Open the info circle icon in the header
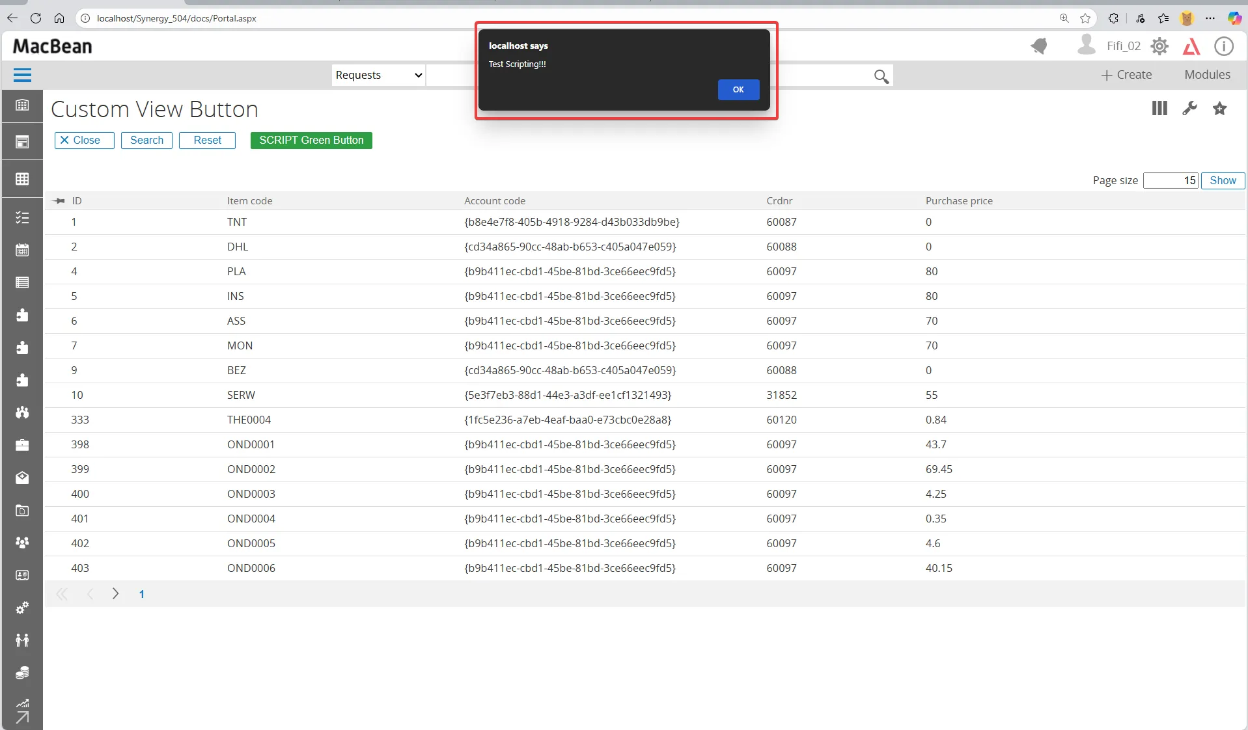This screenshot has height=730, width=1248. (1223, 46)
